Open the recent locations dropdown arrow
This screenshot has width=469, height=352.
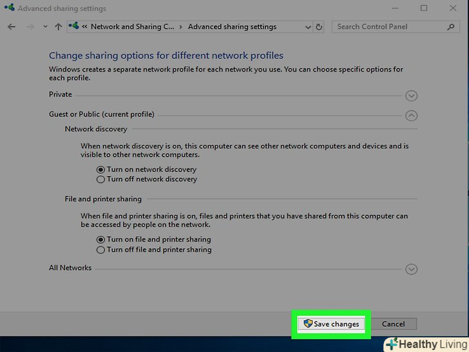click(45, 26)
